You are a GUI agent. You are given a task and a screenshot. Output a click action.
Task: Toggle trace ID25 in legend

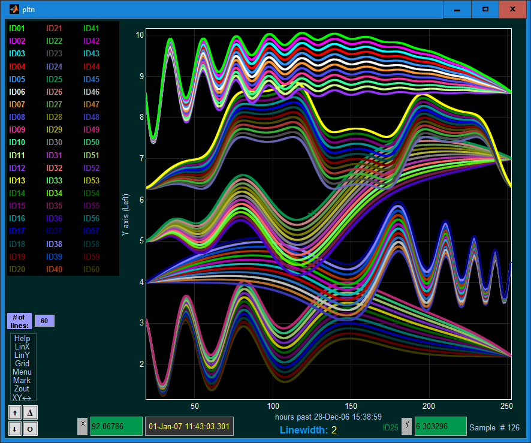point(54,79)
